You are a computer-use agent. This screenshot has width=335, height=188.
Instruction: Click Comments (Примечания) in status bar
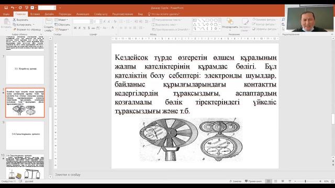(x=253, y=181)
